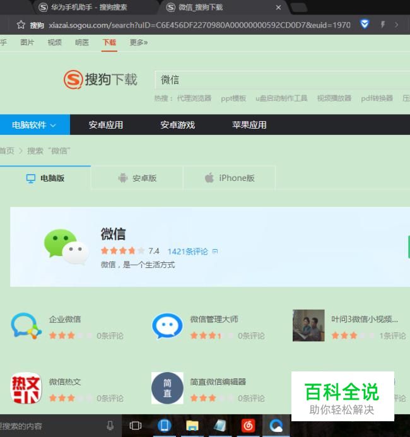Open the 叶问3微信小视频 result title
The width and height of the screenshot is (410, 437).
coord(365,319)
